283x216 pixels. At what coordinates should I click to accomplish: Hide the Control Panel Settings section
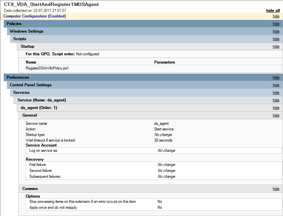click(276, 85)
